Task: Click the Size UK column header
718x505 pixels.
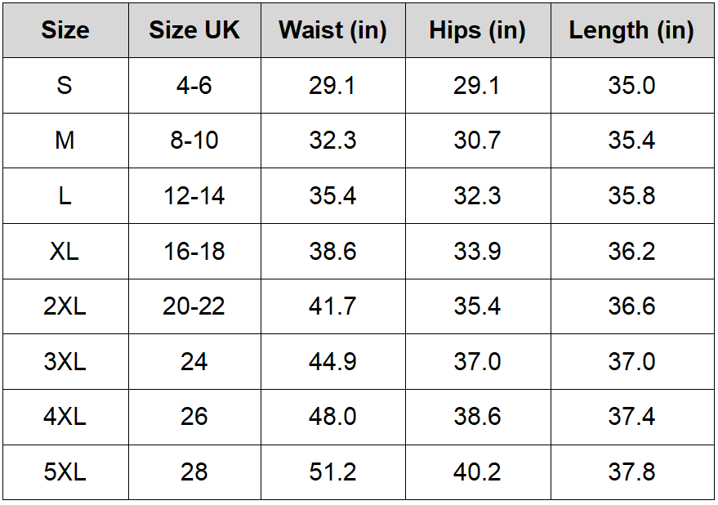Action: point(194,30)
